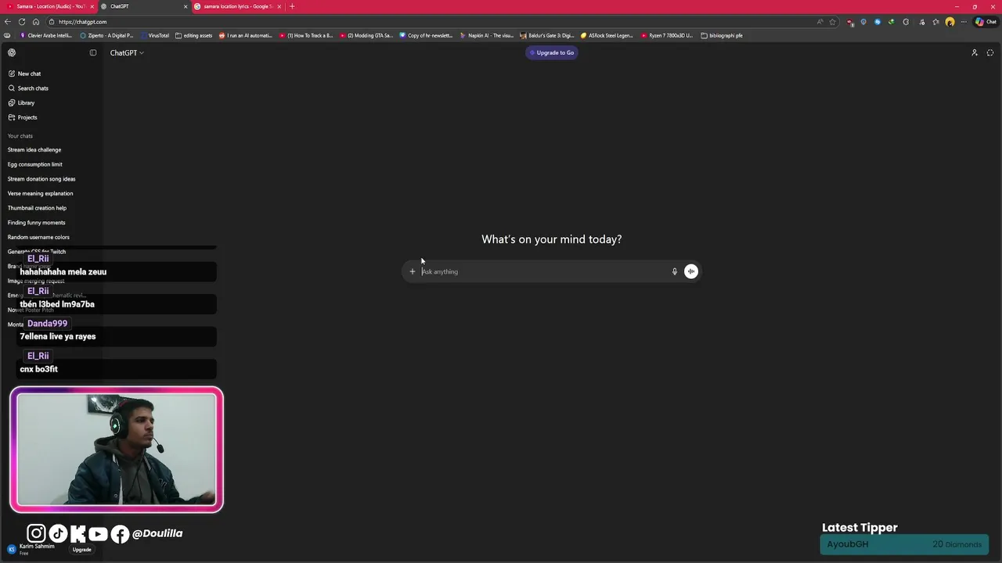Image resolution: width=1002 pixels, height=563 pixels.
Task: Open the Random username colors chat
Action: pos(38,237)
